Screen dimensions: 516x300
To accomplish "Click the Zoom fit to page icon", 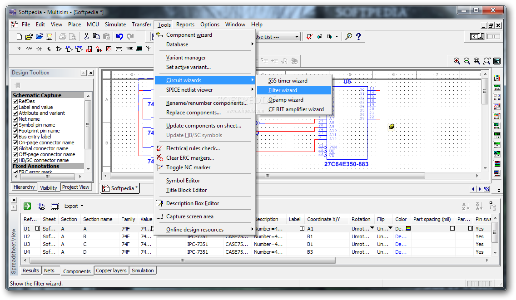I will tap(487, 61).
